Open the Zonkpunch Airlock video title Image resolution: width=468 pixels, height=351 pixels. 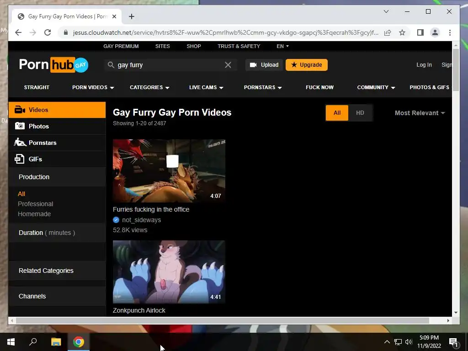(x=139, y=310)
